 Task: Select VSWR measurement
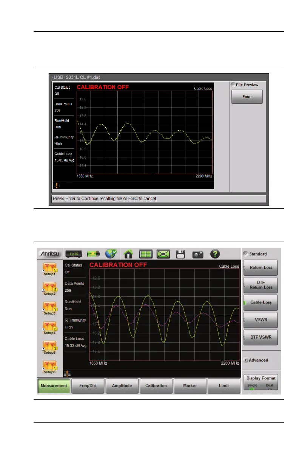coord(260,320)
